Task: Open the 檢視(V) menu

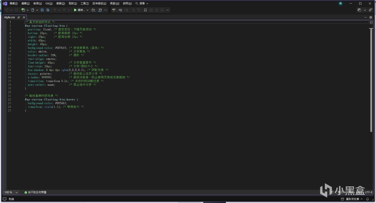Action: [x=38, y=4]
